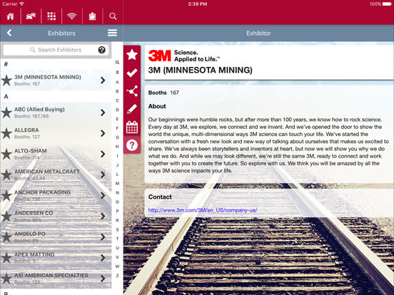Open AMERICAN METALCRAFT row chevron

tap(103, 175)
